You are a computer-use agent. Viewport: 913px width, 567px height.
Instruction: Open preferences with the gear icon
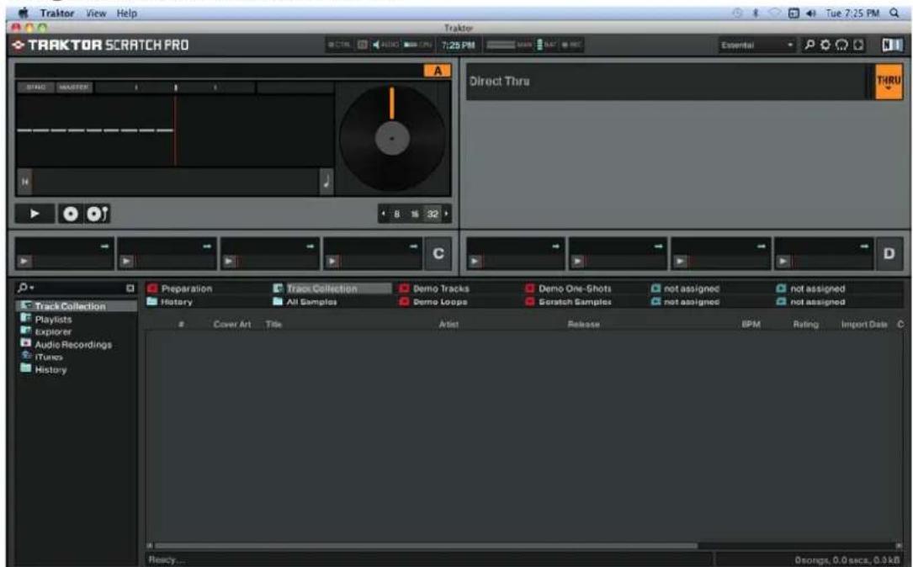coord(825,45)
